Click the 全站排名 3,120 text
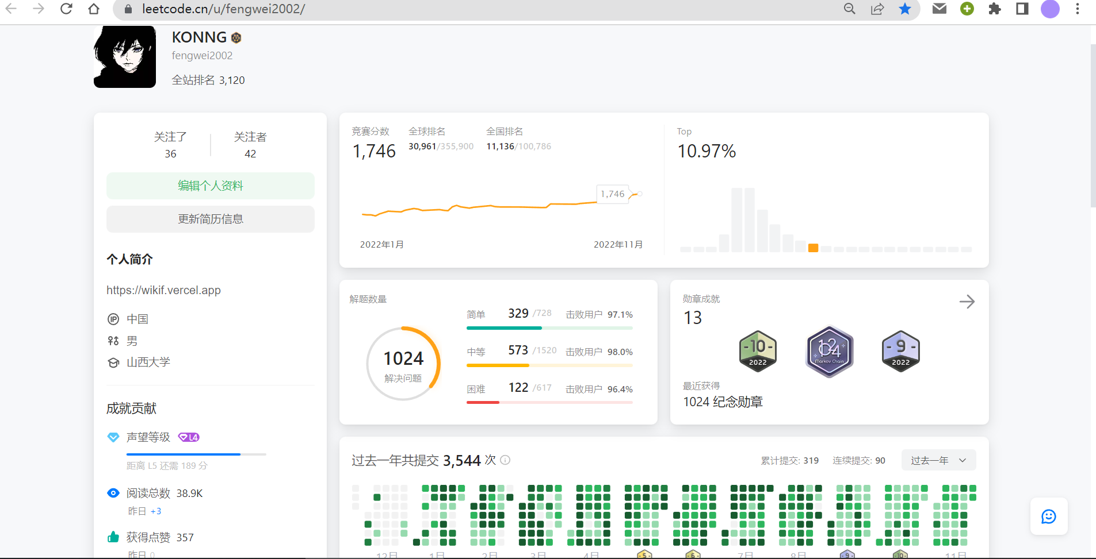This screenshot has height=559, width=1096. click(x=208, y=80)
